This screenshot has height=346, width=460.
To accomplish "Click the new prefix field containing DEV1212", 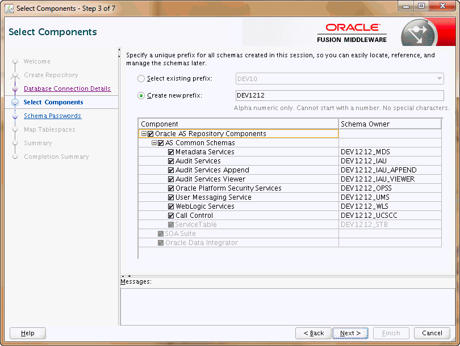I will pos(340,95).
